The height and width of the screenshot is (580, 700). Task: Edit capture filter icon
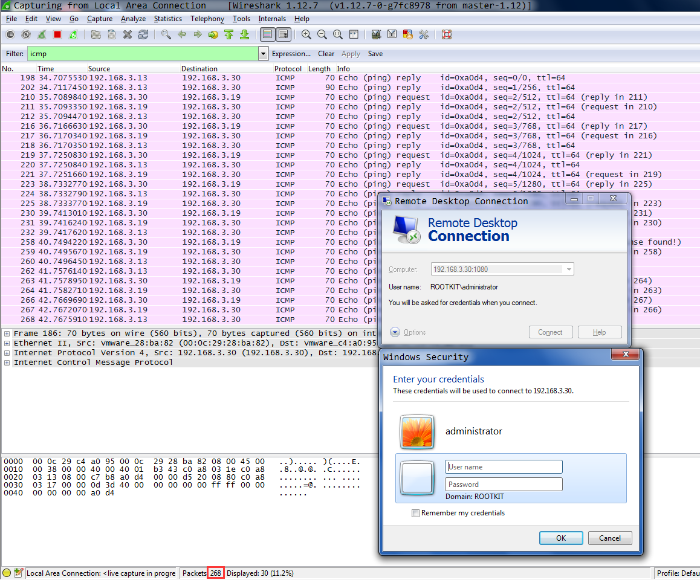(x=377, y=34)
